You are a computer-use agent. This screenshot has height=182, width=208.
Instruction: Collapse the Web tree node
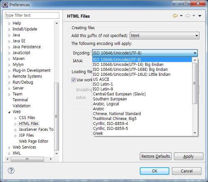point(9,112)
